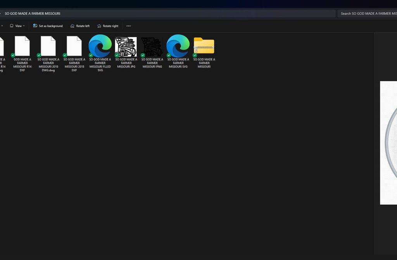
Task: Select the MISSOURI PNG image thumbnail
Action: click(x=152, y=47)
